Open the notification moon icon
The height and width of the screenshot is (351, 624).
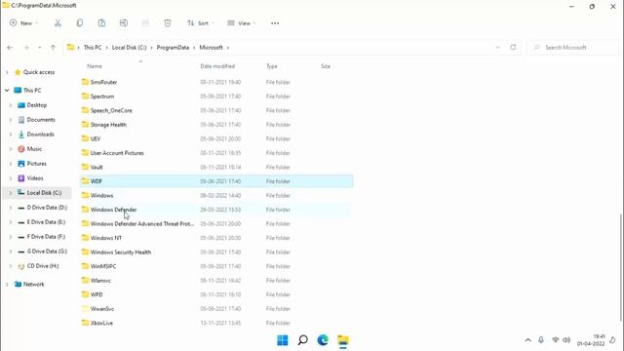pyautogui.click(x=612, y=340)
